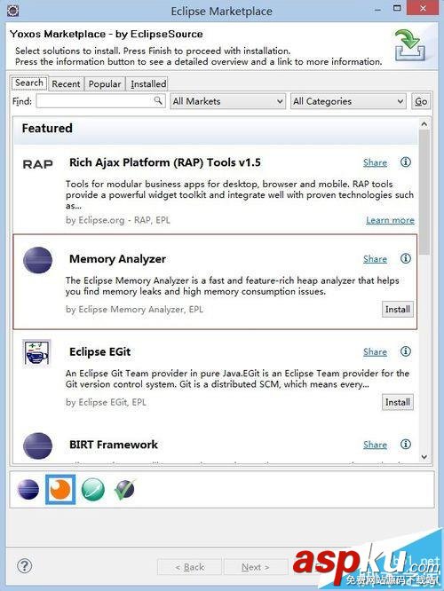The image size is (444, 591).
Task: Click Share link for BIRT Framework
Action: pyautogui.click(x=375, y=445)
